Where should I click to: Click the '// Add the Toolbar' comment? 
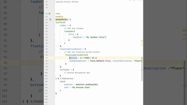pos(74,28)
